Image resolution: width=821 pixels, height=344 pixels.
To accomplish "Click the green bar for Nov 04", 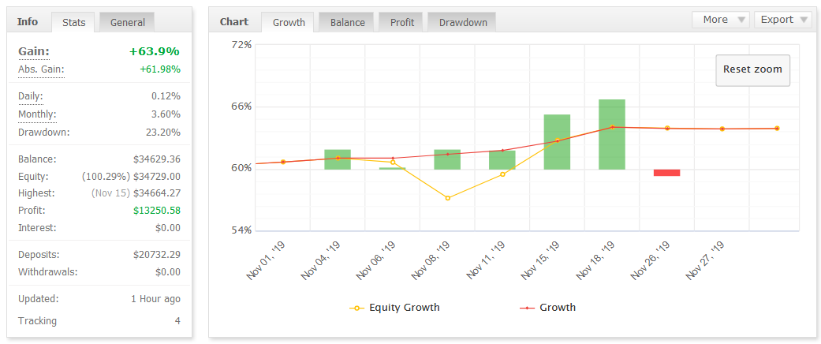I will coord(338,159).
